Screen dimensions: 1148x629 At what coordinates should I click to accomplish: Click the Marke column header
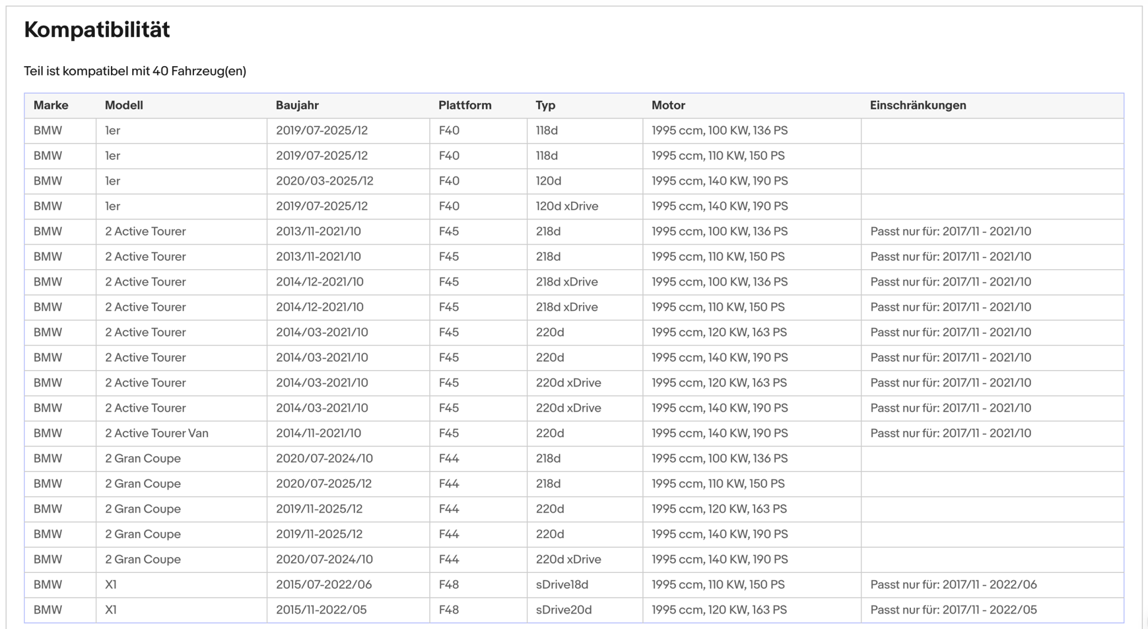(x=51, y=106)
